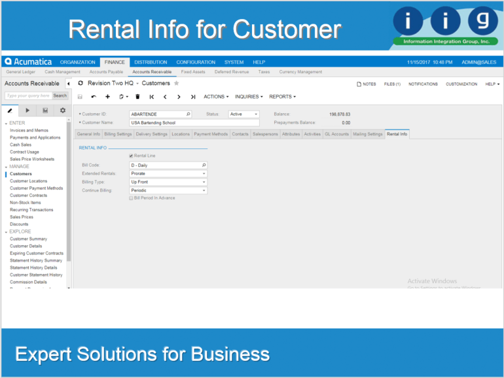Screen dimensions: 504x378
Task: Click the date and time display
Action: (429, 62)
